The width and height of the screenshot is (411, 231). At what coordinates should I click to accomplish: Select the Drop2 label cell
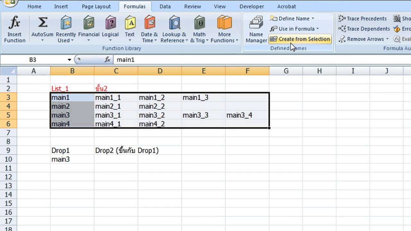pos(116,150)
